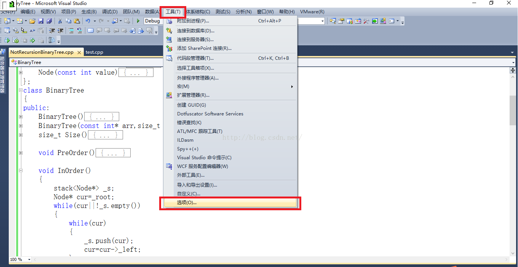Click the Copy icon on the toolbar

(69, 21)
